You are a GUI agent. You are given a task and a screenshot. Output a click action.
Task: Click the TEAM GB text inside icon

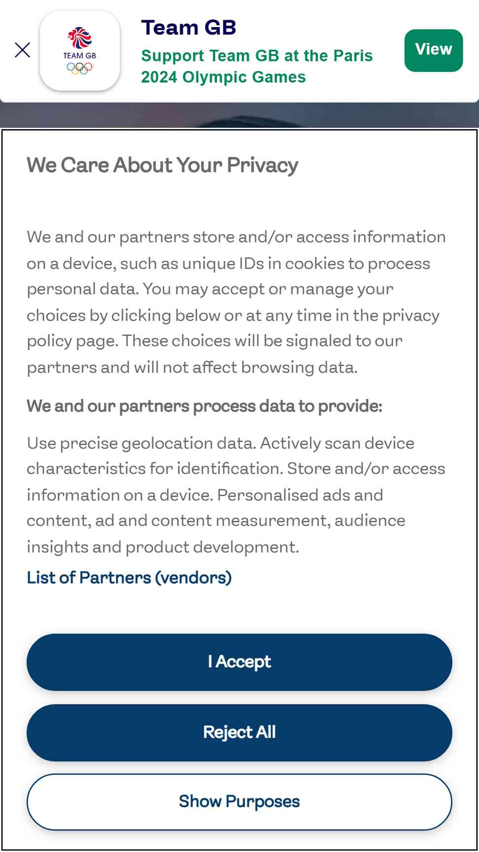(80, 56)
